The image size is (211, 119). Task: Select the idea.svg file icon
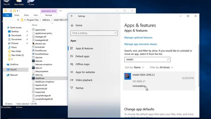(33, 75)
